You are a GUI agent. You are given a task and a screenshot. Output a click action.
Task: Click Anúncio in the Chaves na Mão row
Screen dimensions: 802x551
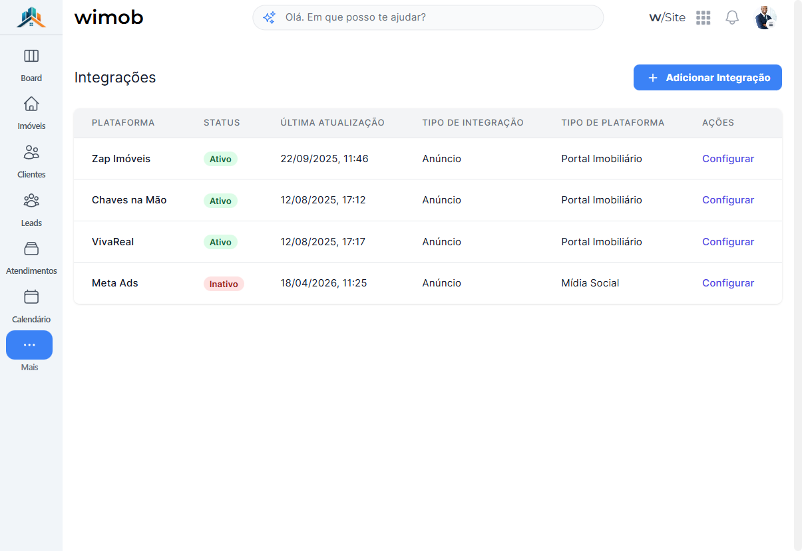click(x=442, y=200)
